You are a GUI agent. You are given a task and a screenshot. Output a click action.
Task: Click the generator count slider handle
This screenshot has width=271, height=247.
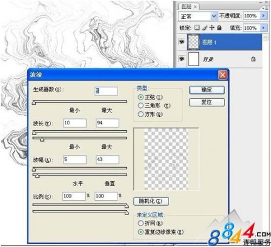pos(34,103)
